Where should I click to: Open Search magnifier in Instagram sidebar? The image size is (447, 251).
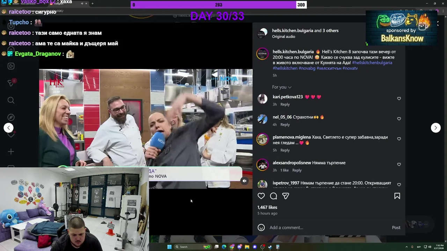pos(11,100)
